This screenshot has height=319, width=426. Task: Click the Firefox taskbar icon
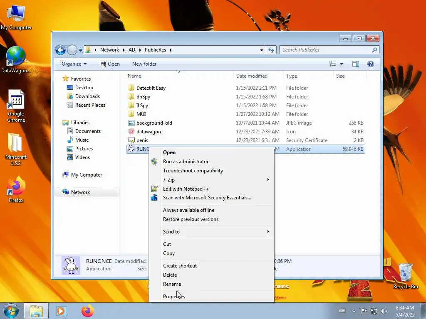pos(87,311)
